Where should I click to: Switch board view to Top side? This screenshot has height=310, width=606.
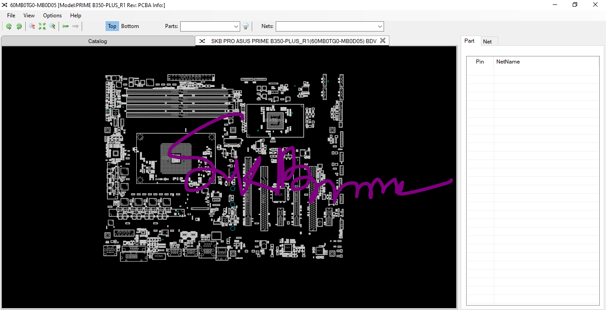point(112,26)
